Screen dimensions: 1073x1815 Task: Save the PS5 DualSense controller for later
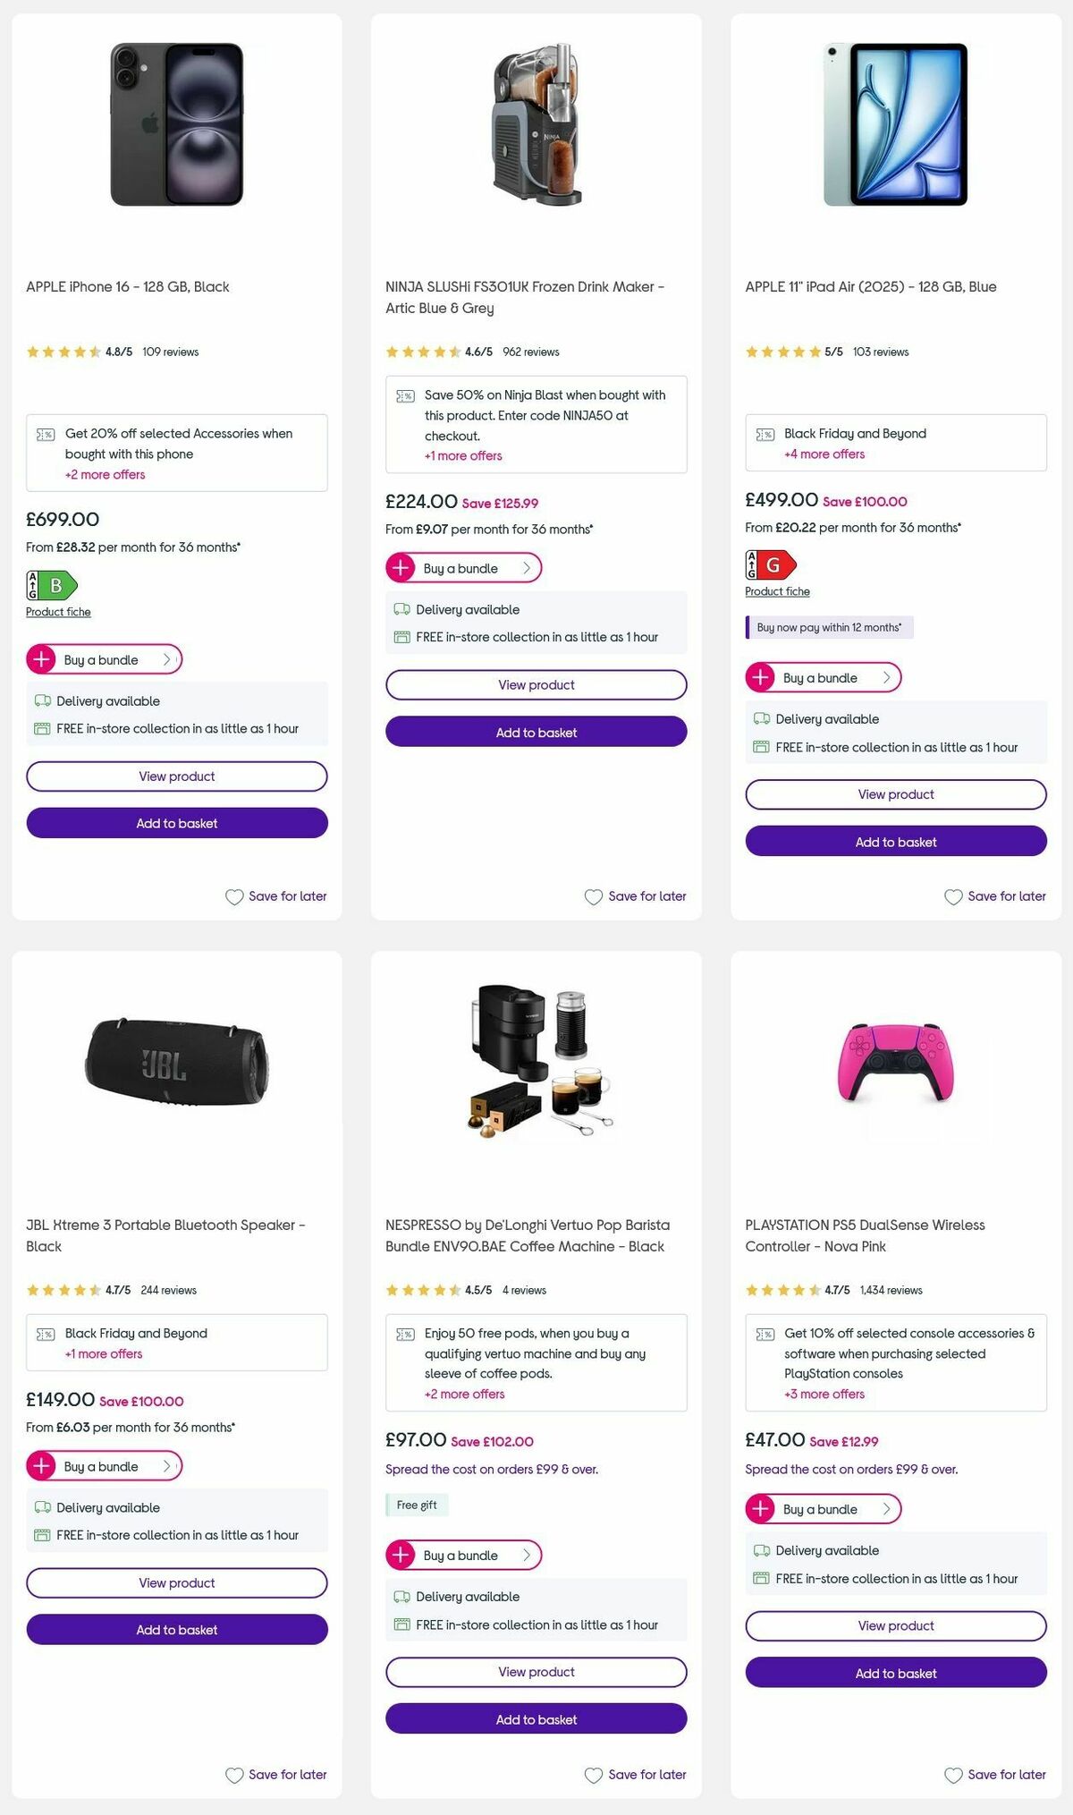click(995, 1774)
